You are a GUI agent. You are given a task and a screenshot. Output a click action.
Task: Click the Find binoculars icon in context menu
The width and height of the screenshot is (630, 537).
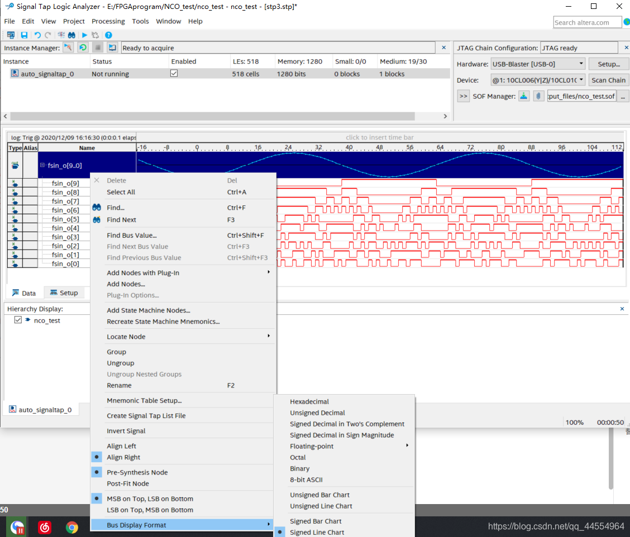click(x=97, y=208)
